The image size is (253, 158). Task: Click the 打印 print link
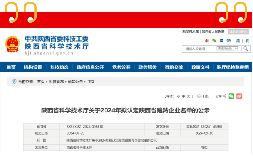(x=206, y=96)
